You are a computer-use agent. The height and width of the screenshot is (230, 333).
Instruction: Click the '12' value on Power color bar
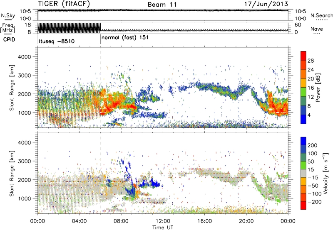click(311, 97)
